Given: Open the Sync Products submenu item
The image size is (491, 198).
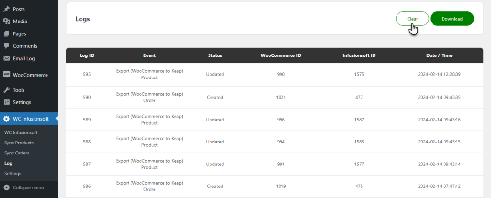Looking at the screenshot, I should (x=19, y=143).
